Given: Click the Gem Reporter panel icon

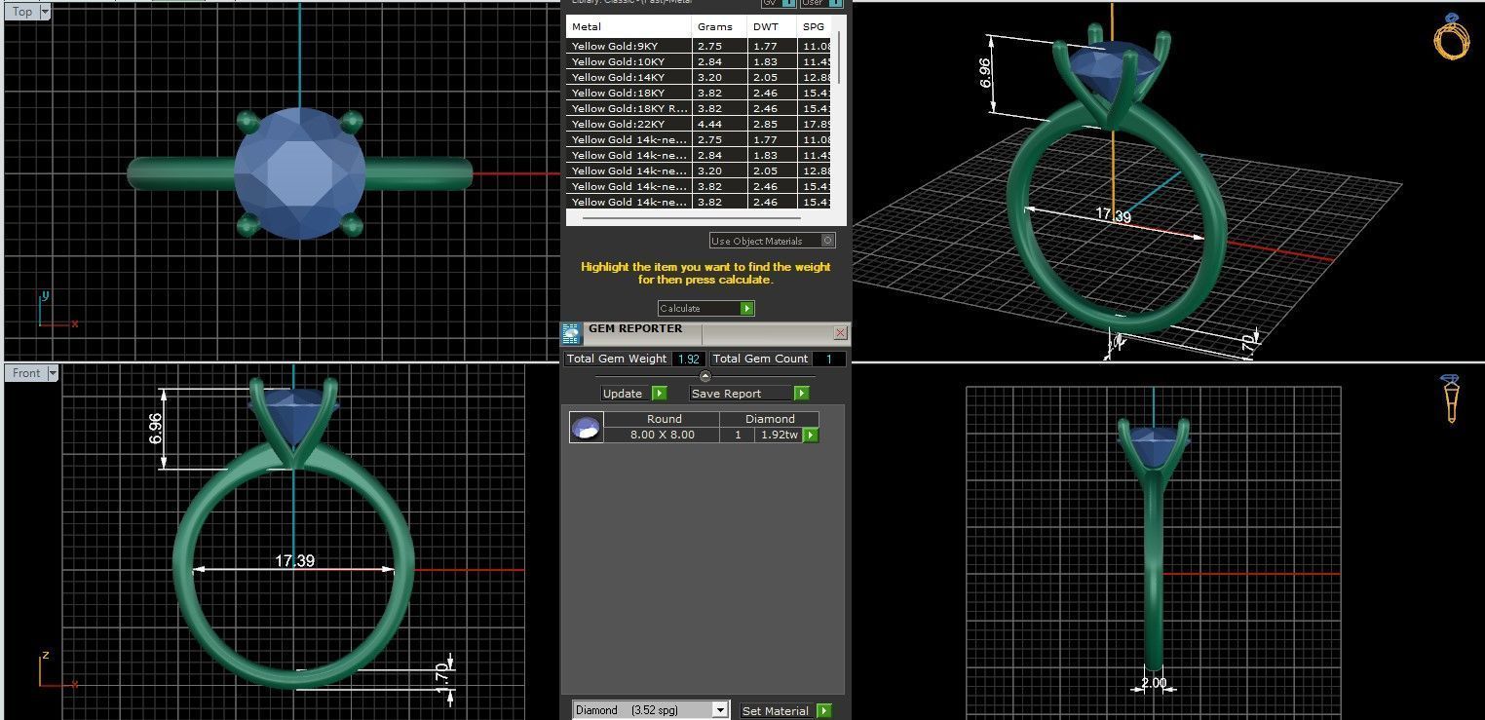Looking at the screenshot, I should click(x=571, y=333).
